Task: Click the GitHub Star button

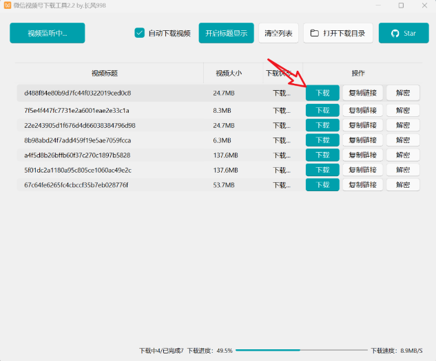Action: pyautogui.click(x=403, y=33)
